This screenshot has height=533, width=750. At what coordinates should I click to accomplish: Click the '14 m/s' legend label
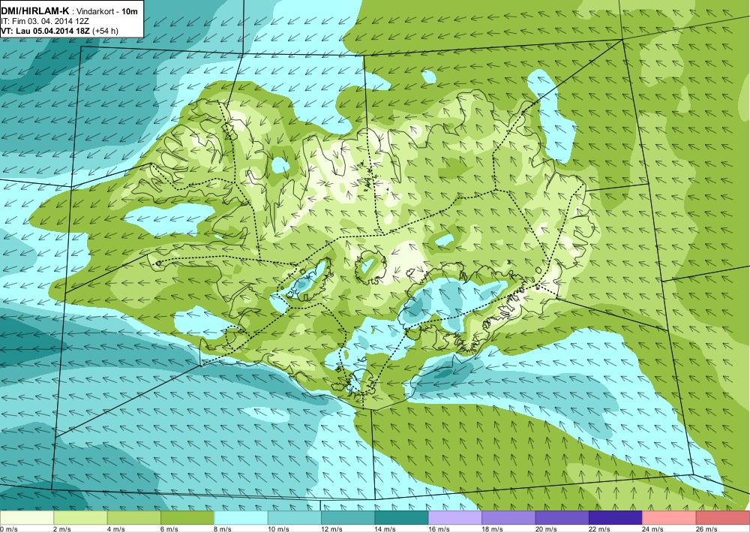(386, 529)
